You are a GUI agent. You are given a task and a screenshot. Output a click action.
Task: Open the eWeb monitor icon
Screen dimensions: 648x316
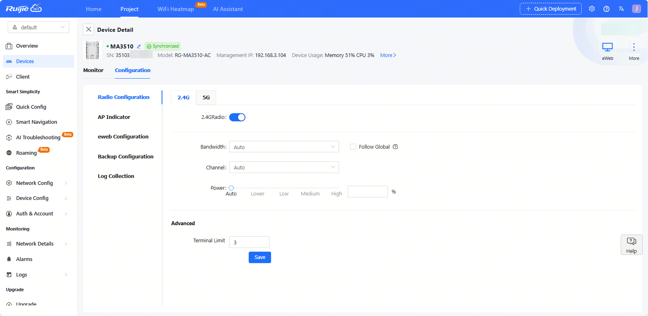[x=607, y=48]
